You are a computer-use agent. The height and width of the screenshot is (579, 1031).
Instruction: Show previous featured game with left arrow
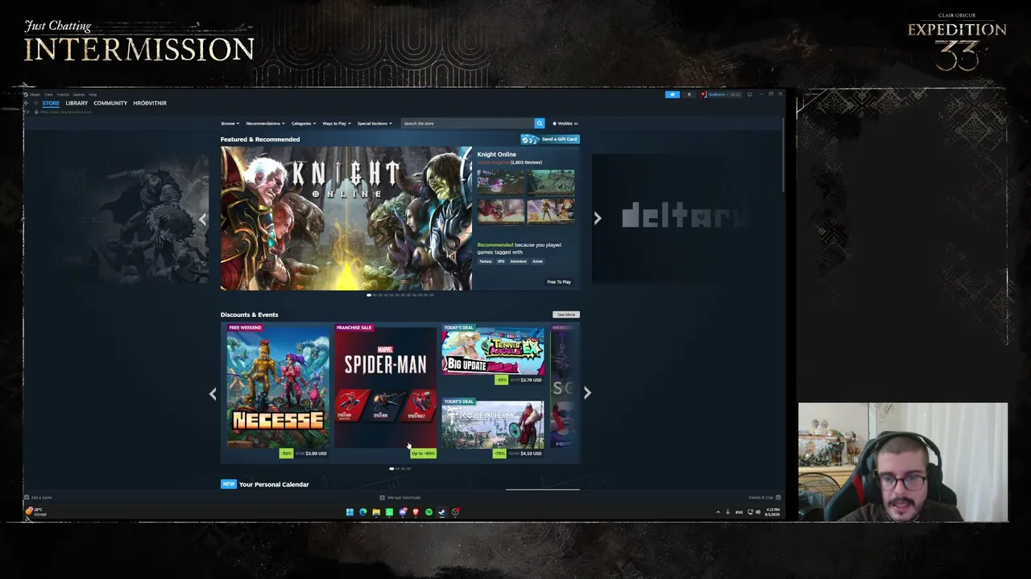click(203, 218)
